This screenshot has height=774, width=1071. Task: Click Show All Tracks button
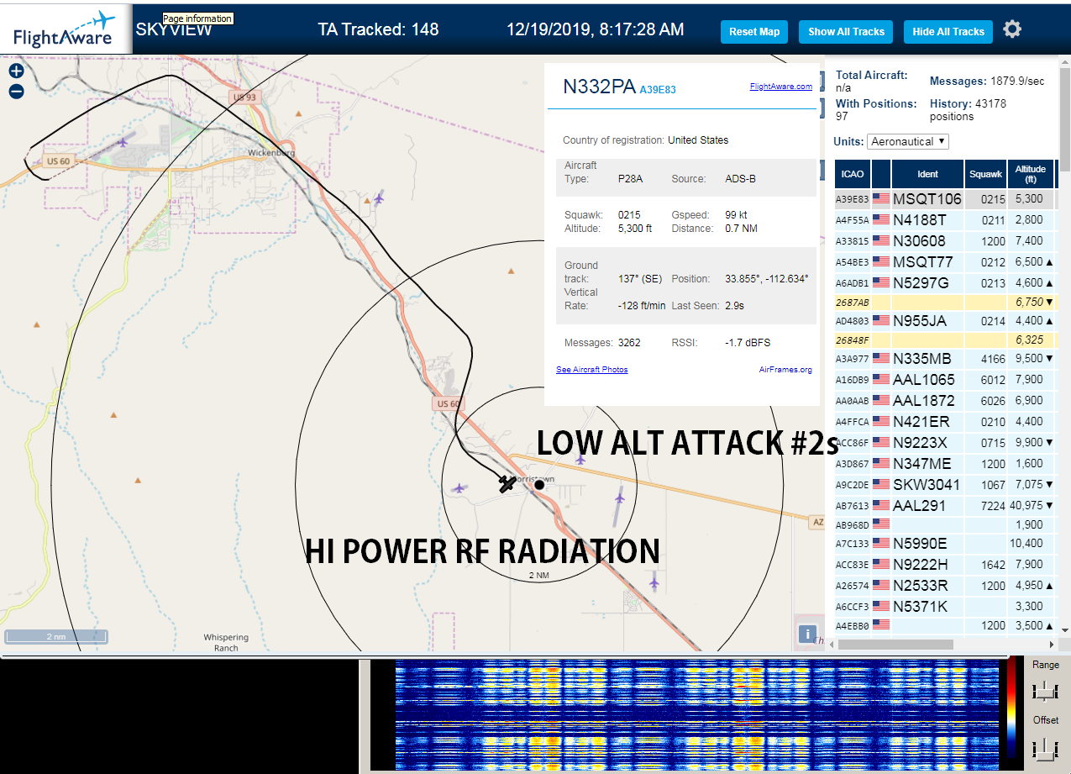tap(846, 32)
